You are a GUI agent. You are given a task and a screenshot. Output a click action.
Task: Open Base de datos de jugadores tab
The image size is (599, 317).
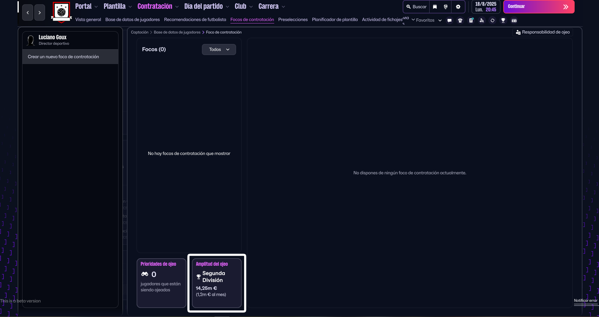point(133,20)
